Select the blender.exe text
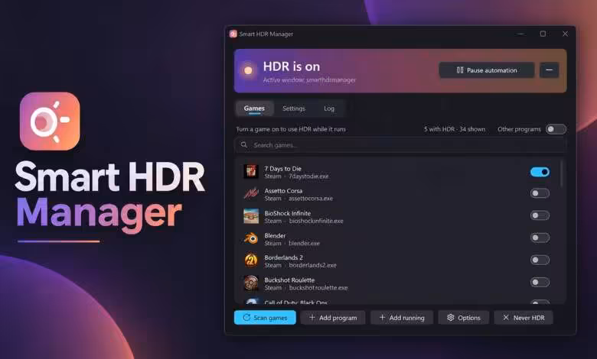597x359 pixels. (x=304, y=243)
